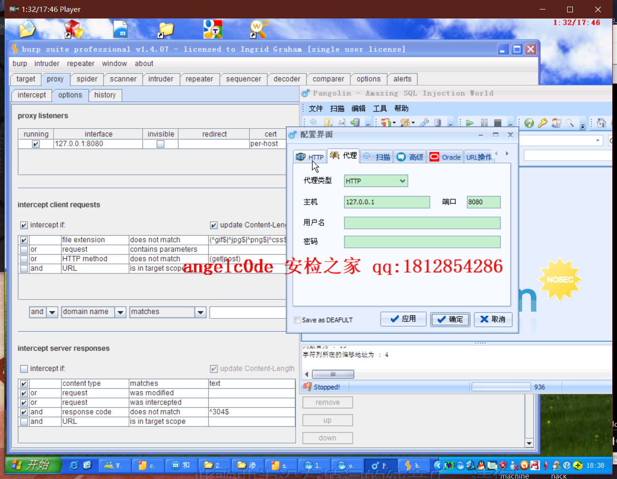617x479 pixels.
Task: Toggle the invisible checkbox for proxy listener
Action: tap(160, 144)
